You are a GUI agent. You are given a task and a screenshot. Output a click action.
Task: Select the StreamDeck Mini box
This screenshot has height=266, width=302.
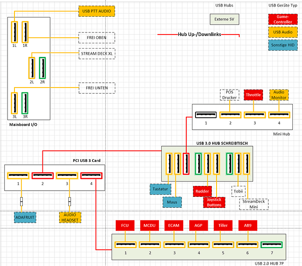click(254, 204)
